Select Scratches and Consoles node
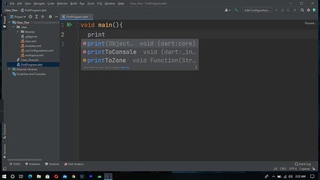The width and height of the screenshot is (320, 180). 31,74
